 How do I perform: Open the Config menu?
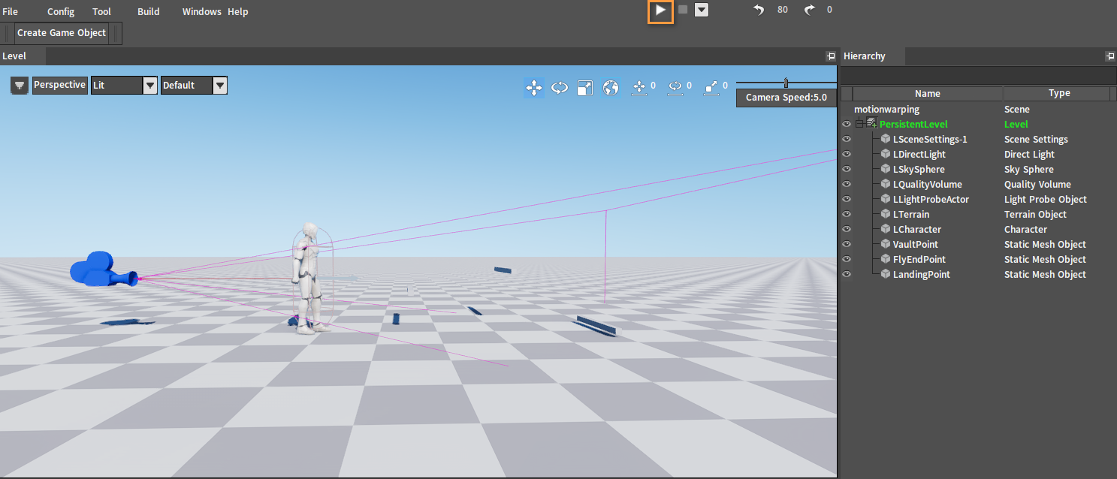pyautogui.click(x=61, y=11)
